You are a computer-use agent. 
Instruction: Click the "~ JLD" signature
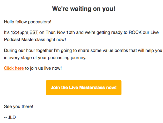[10, 117]
